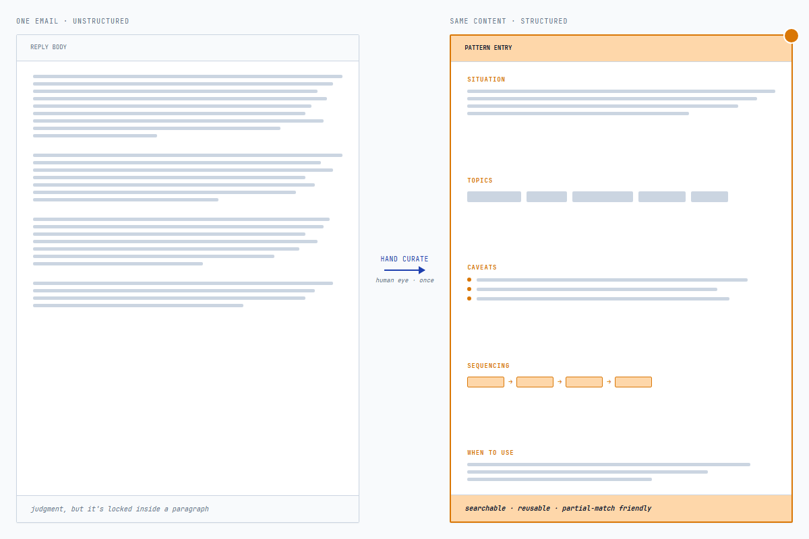Collapse the CAVEATS section

482,267
